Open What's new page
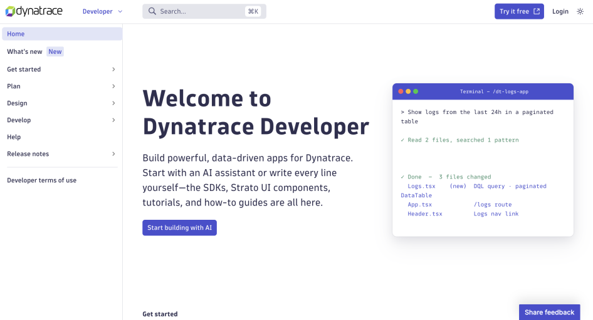Viewport: 593px width, 320px height. (x=24, y=51)
